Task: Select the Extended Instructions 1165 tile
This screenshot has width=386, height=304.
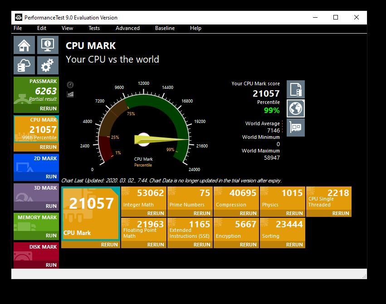Action: coord(190,230)
